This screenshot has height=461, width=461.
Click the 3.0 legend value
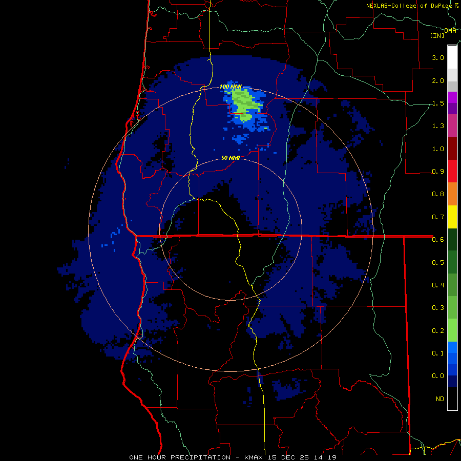(x=438, y=57)
